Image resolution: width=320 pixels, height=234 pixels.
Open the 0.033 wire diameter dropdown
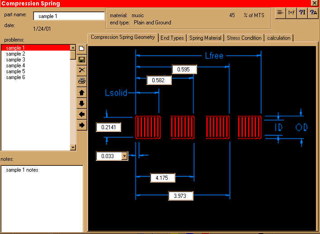(x=125, y=156)
